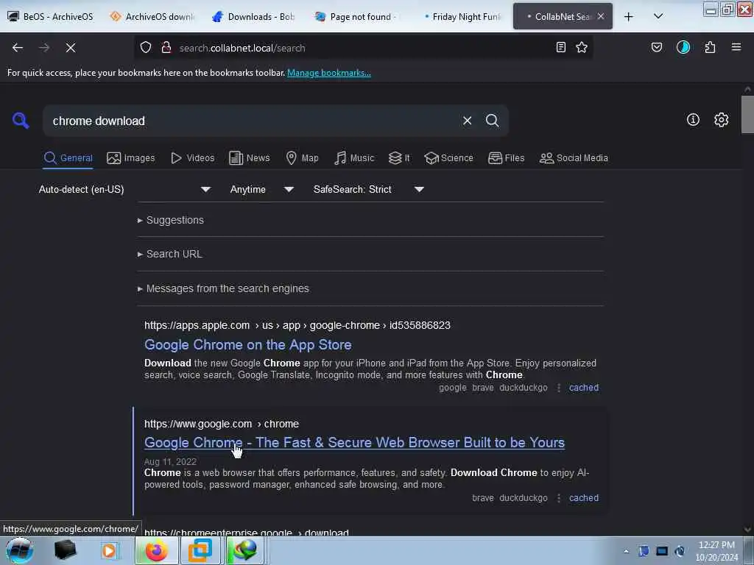Switch to News search category
This screenshot has height=565, width=754.
[x=249, y=158]
